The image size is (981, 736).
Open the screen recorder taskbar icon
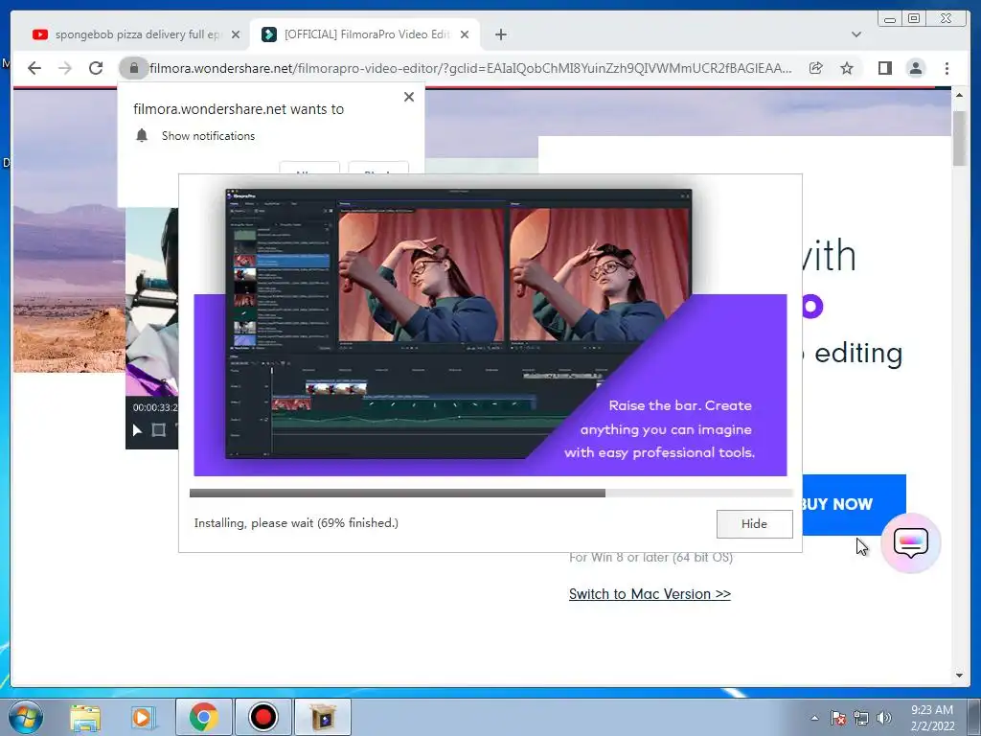pos(262,717)
